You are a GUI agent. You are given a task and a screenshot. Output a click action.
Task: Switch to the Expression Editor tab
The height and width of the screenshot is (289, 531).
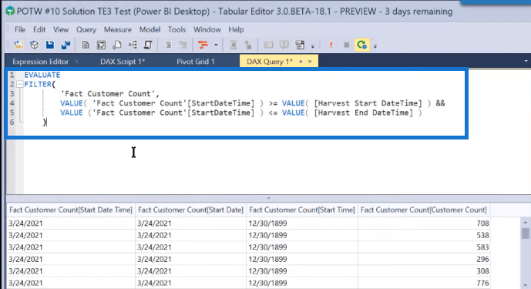(40, 62)
